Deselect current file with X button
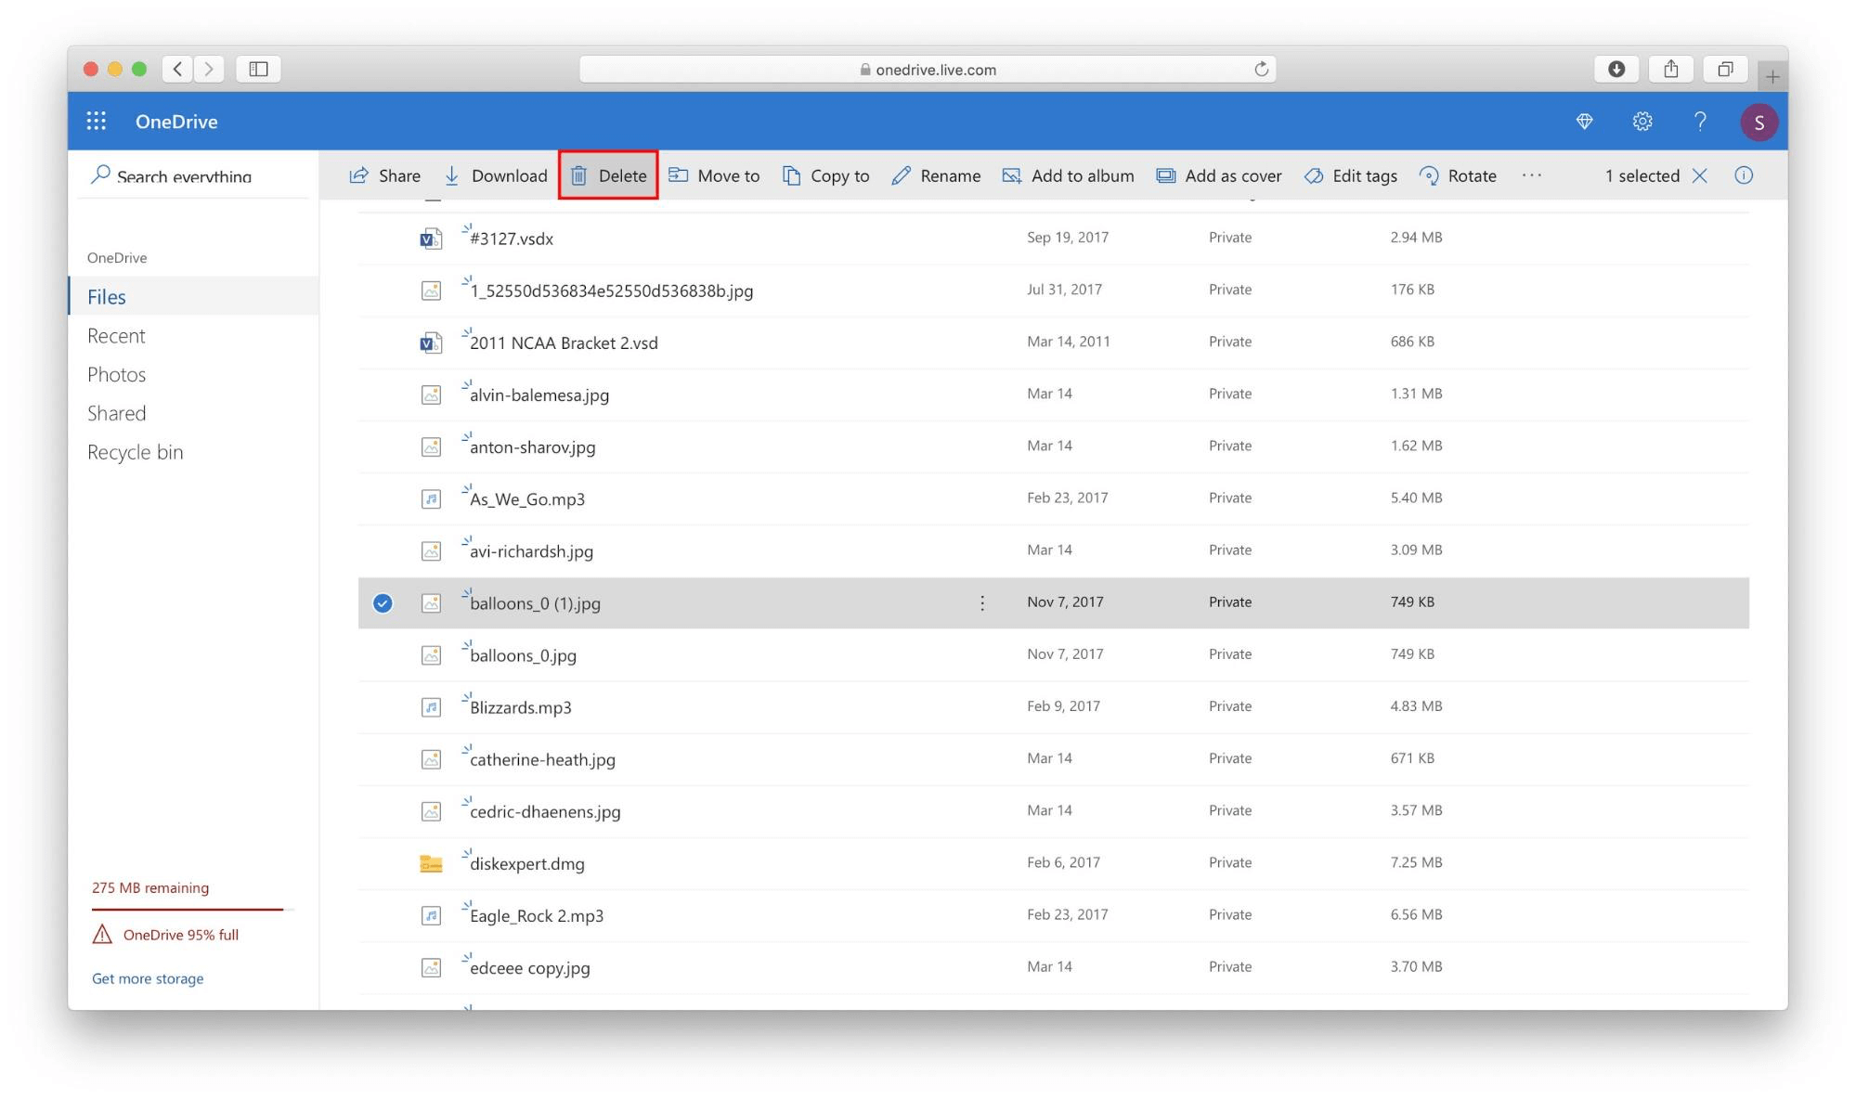The height and width of the screenshot is (1099, 1856). point(1702,174)
